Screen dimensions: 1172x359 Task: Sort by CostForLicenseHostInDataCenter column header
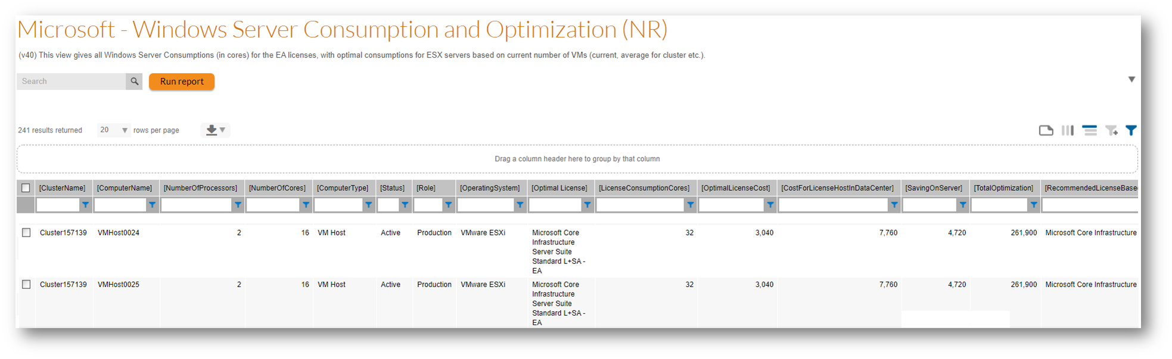(x=839, y=188)
